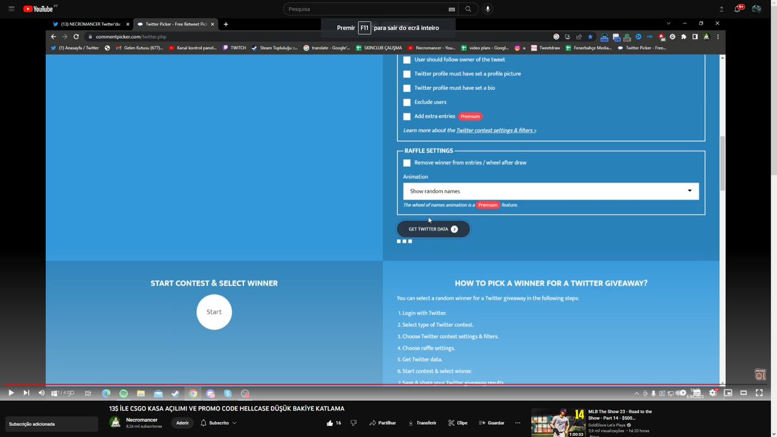
Task: Click the round Start contest button
Action: [214, 312]
